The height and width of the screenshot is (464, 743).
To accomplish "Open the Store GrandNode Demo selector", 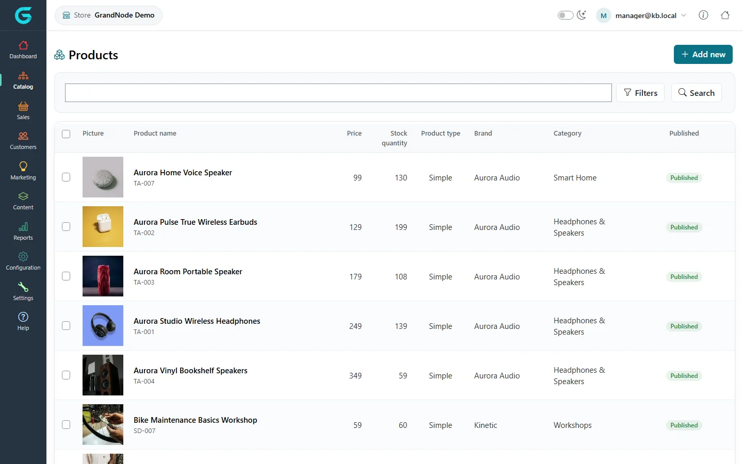I will pos(108,15).
